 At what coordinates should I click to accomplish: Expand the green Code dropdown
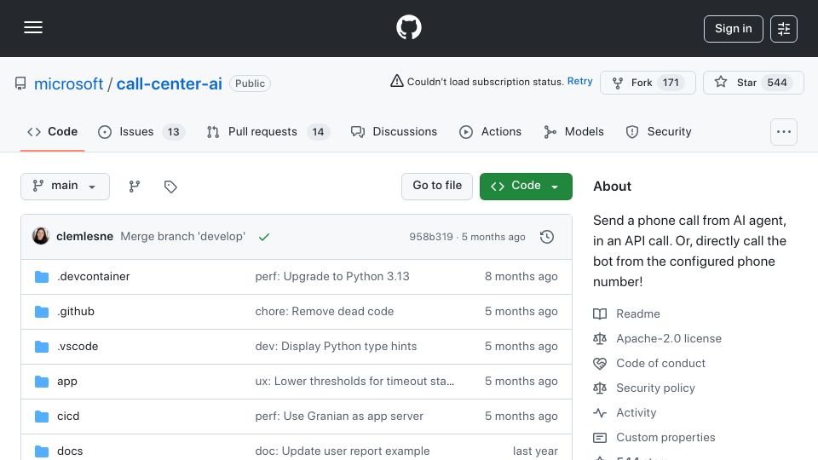coord(526,187)
